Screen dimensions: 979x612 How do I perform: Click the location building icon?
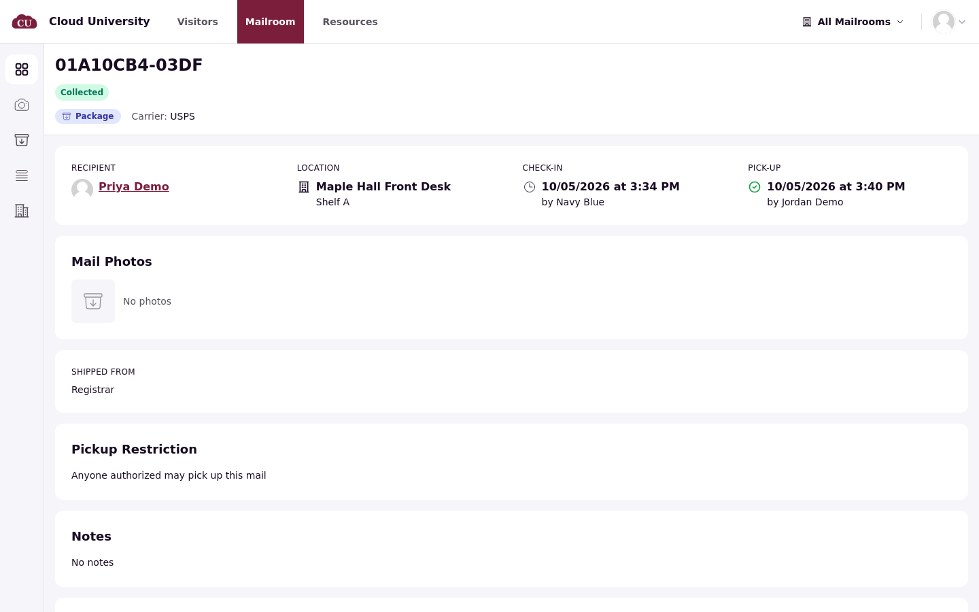(304, 187)
